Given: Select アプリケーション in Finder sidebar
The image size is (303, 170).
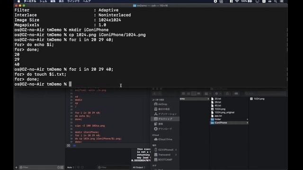Looking at the screenshot, I should [165, 114].
